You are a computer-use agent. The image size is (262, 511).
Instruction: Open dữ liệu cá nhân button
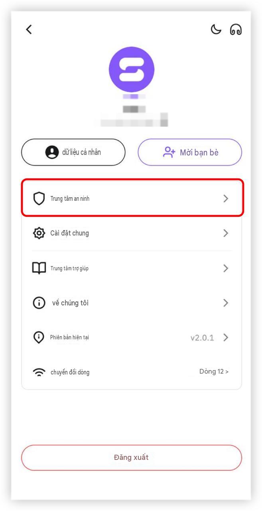coord(73,152)
